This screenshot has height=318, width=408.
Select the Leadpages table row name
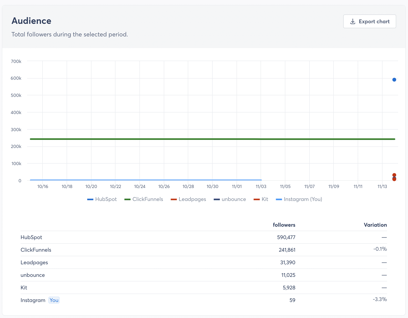tap(34, 262)
